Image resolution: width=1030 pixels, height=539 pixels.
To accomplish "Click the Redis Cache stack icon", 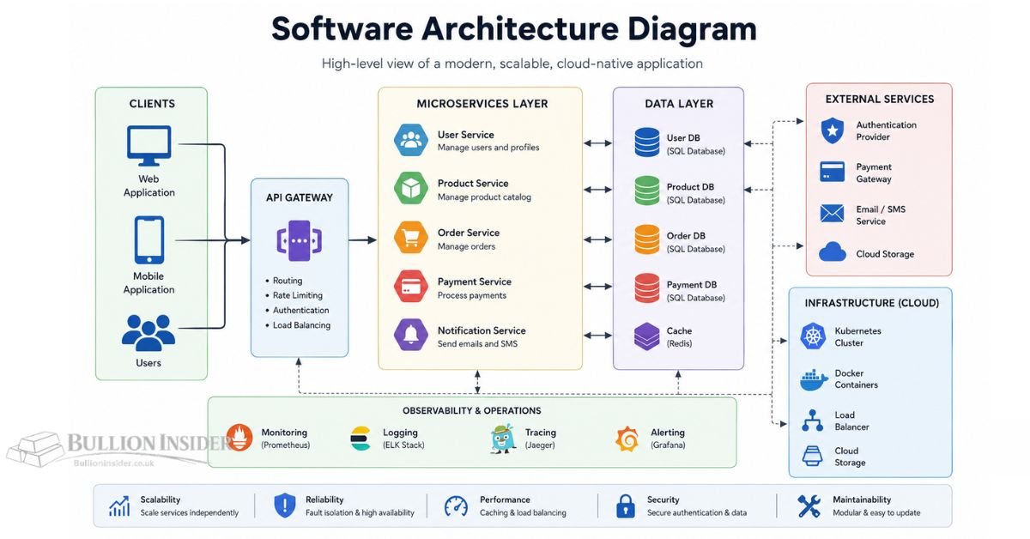I will [x=647, y=336].
